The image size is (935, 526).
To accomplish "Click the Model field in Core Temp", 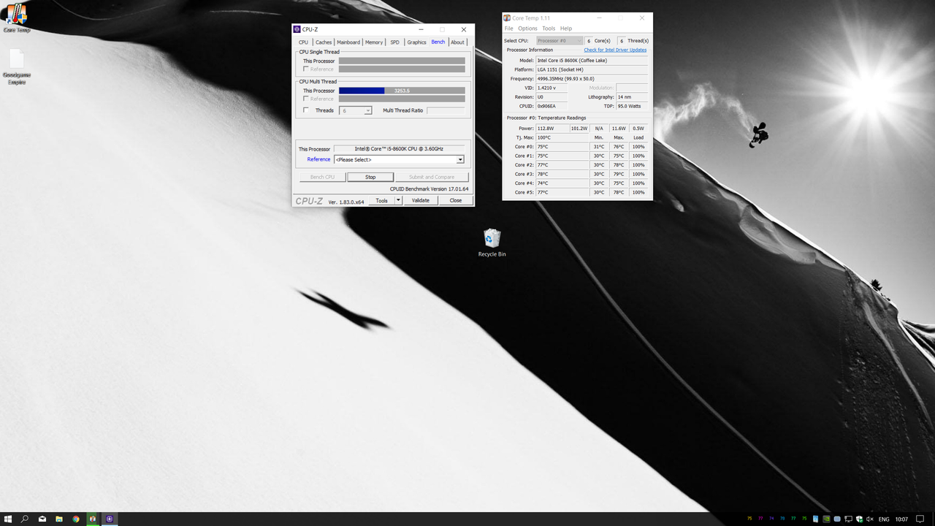I will tap(592, 60).
